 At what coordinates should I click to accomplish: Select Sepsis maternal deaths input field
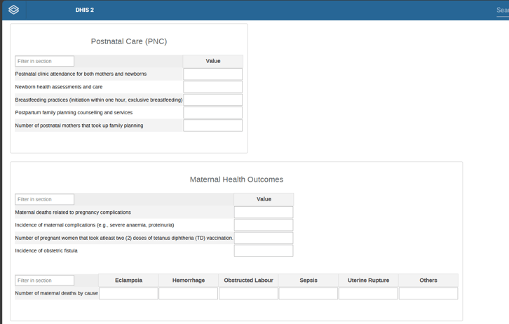pos(308,294)
